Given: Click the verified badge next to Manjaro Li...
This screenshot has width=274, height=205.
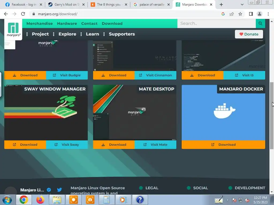Looking at the screenshot, I should (x=49, y=190).
